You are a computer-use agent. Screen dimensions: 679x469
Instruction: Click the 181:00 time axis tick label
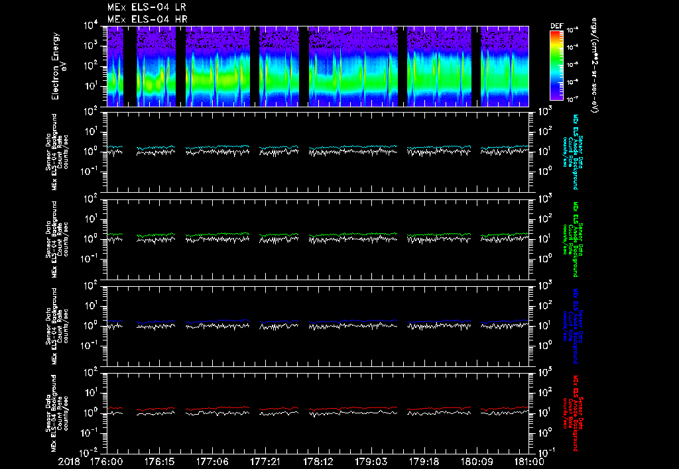coord(528,461)
